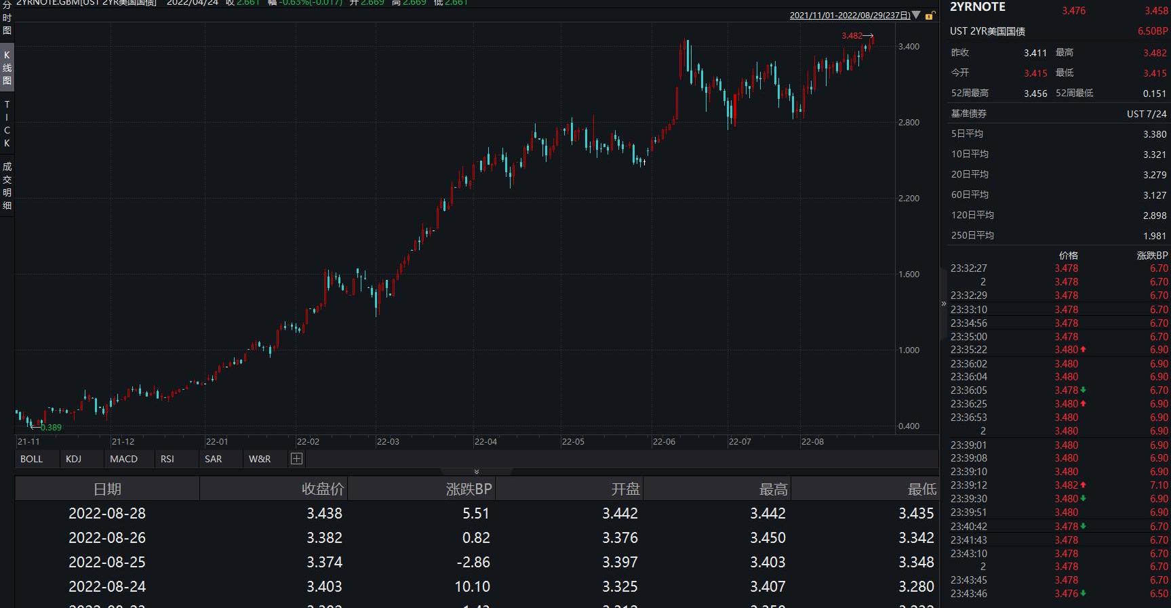Toggle the chart lock icon
The image size is (1171, 608).
click(x=930, y=15)
